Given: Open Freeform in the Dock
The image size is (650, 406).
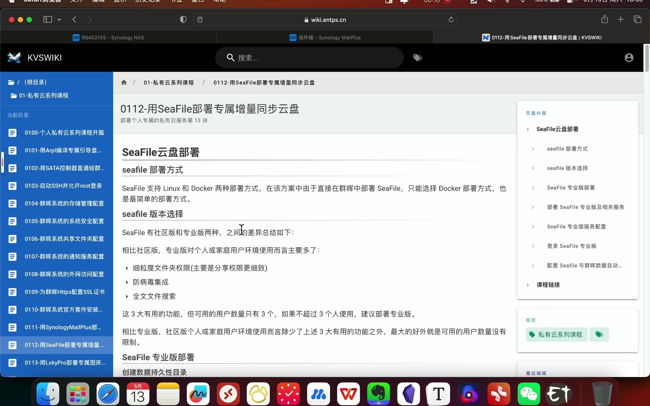Looking at the screenshot, I should tap(198, 393).
